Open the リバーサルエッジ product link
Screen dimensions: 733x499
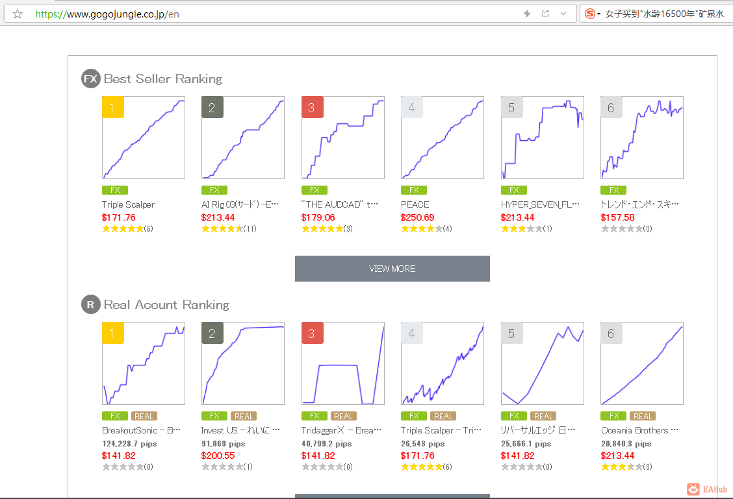point(537,430)
